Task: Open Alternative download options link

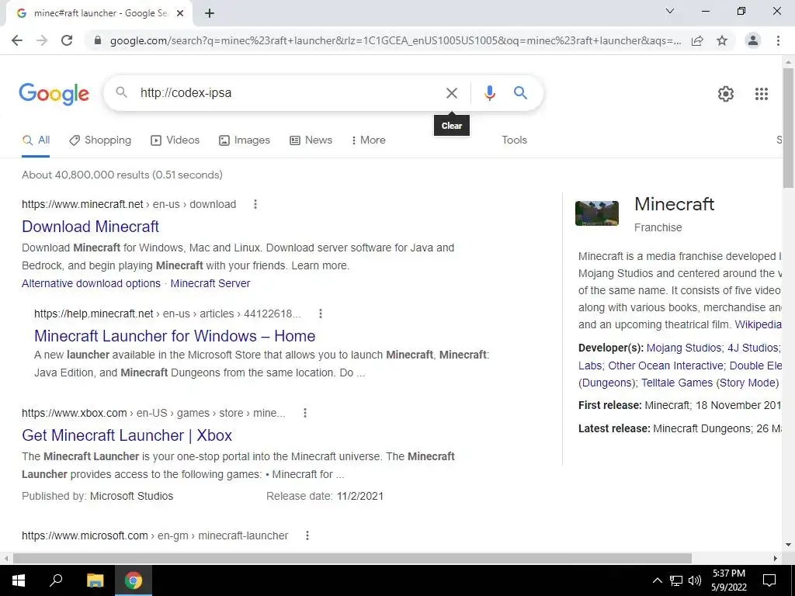Action: click(91, 284)
